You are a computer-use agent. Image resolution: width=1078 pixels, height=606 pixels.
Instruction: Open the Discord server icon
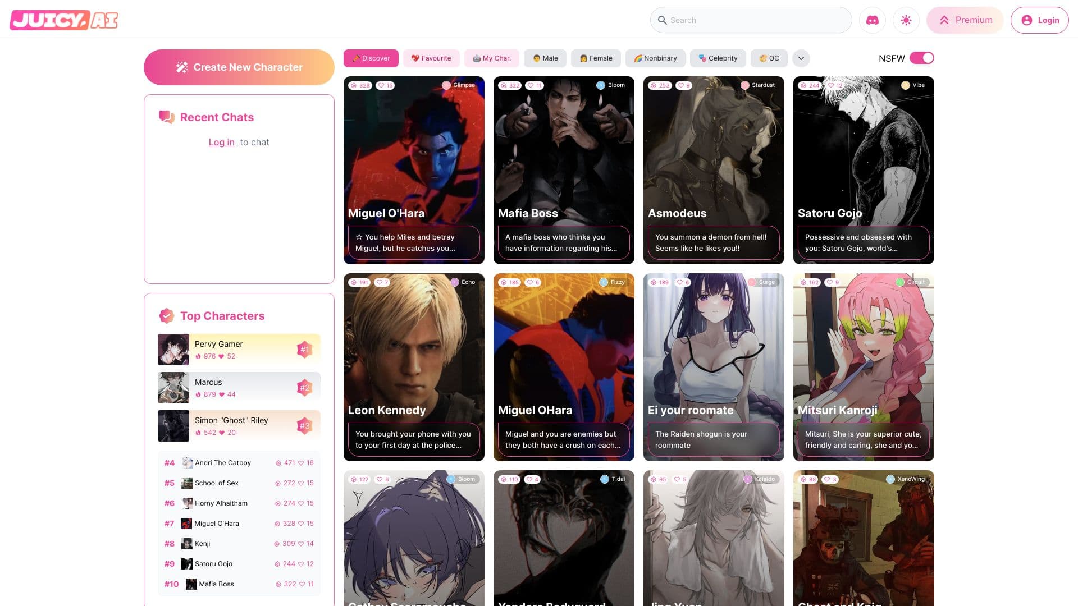[872, 20]
